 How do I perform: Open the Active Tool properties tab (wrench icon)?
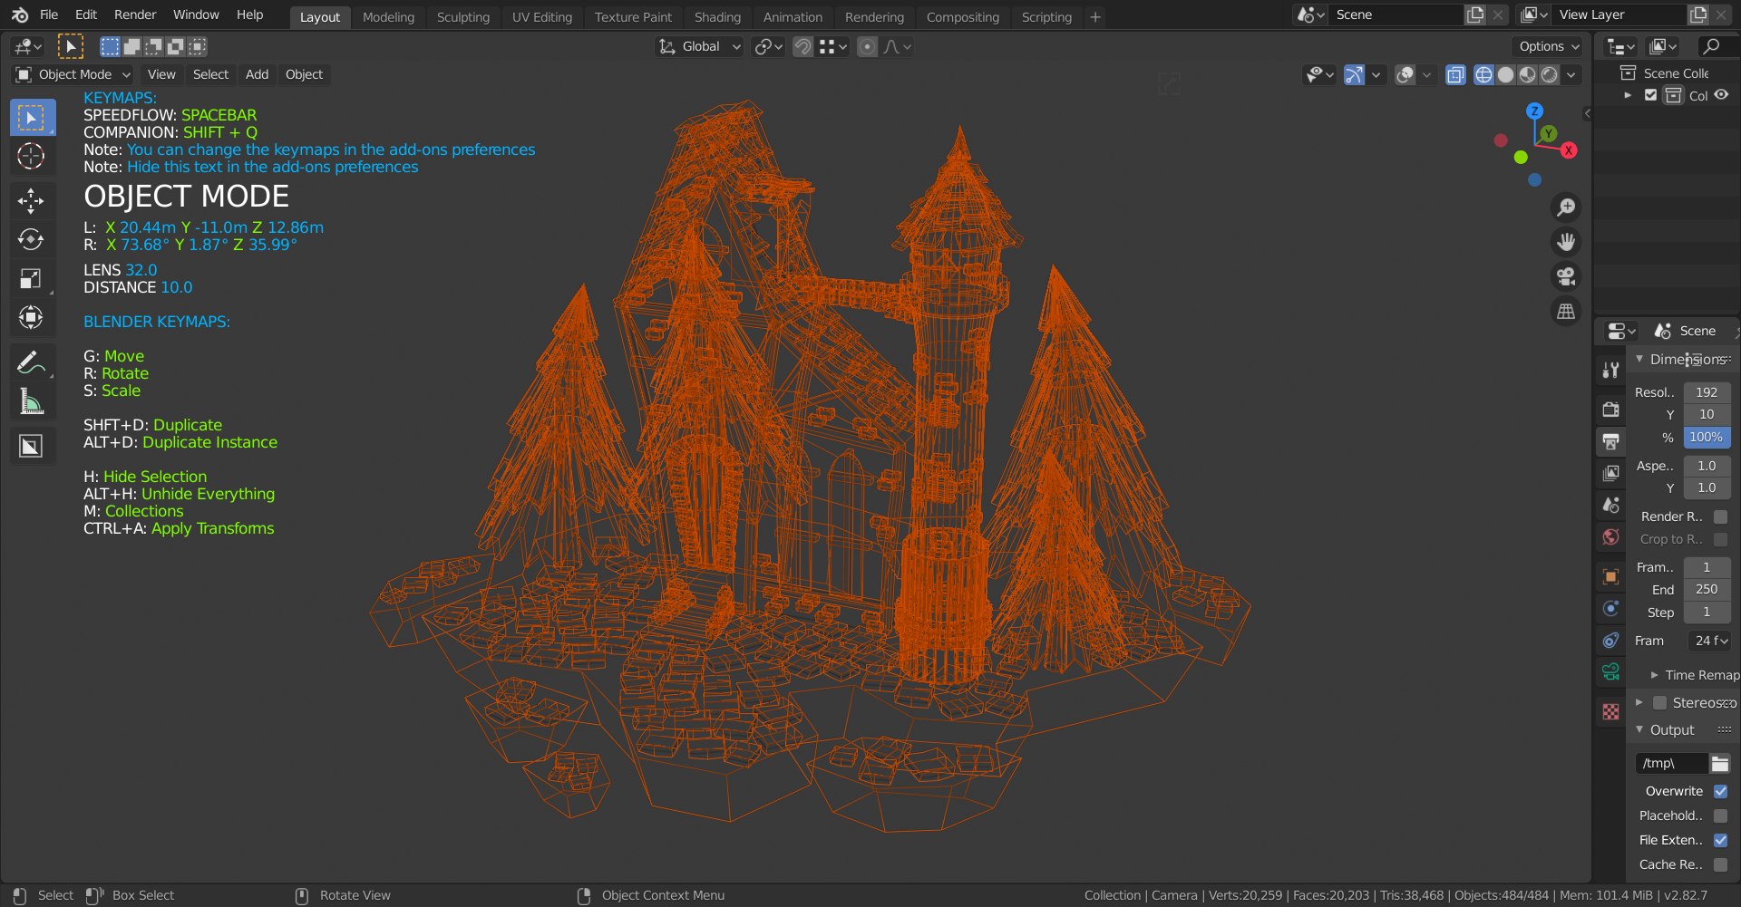click(x=1610, y=370)
